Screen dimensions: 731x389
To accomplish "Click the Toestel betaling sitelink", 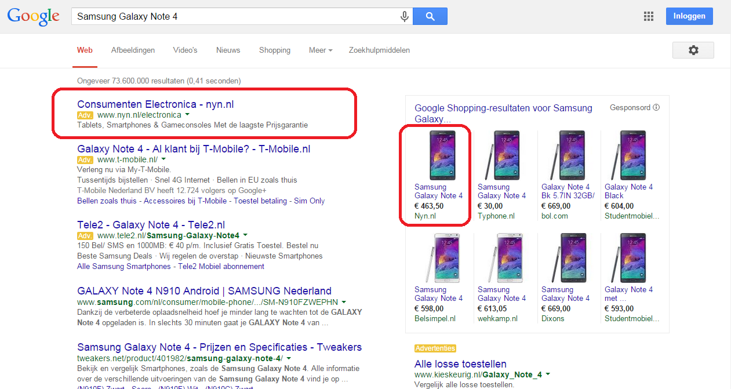I will tap(260, 201).
